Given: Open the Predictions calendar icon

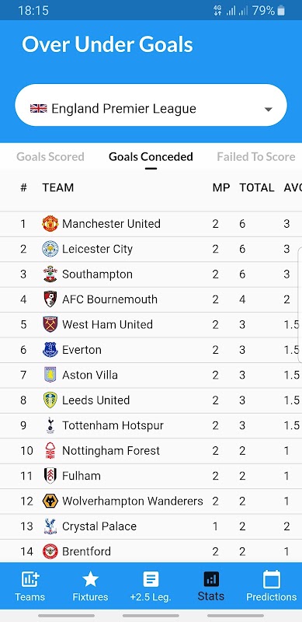Looking at the screenshot, I should point(272,579).
